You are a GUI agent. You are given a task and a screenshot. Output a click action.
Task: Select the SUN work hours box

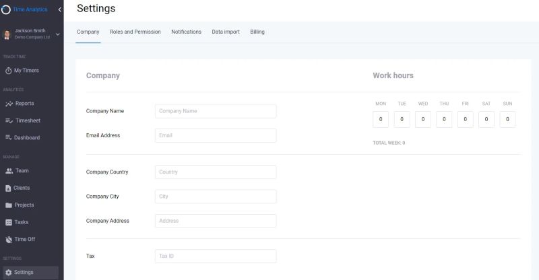coord(507,119)
